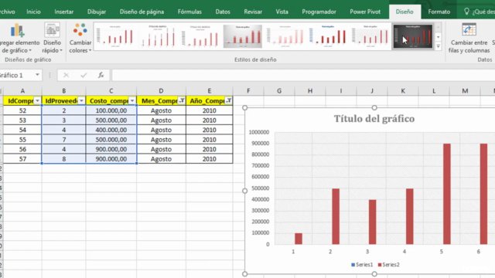The width and height of the screenshot is (495, 278).
Task: Apply the sixth chart style with blue title
Action: click(328, 36)
